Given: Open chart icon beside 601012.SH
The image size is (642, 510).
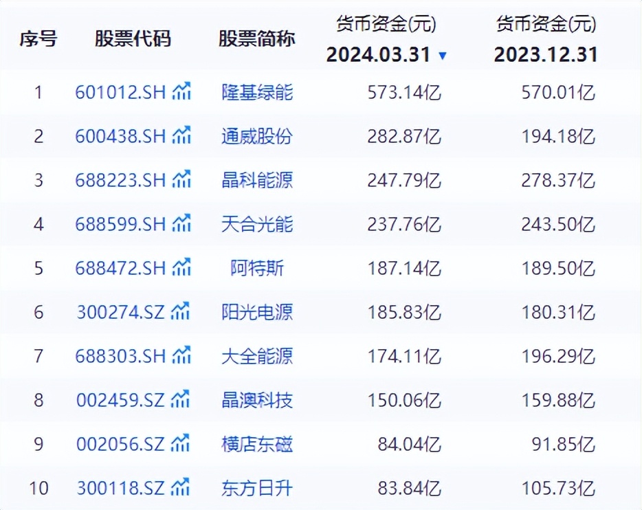Looking at the screenshot, I should tap(181, 91).
